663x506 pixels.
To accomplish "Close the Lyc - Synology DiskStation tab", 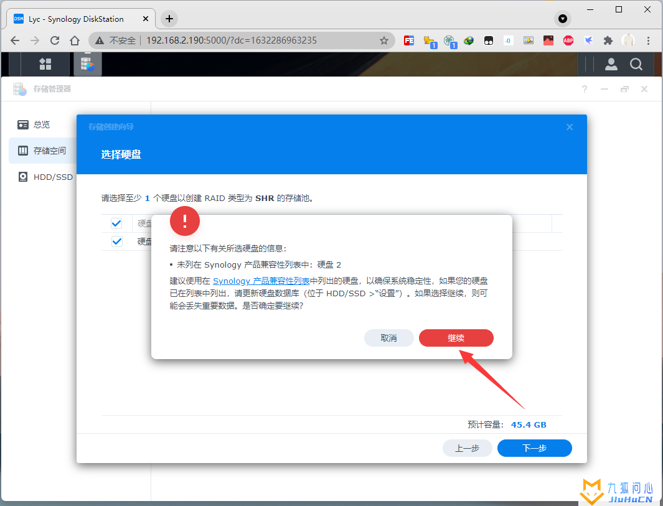I will 146,19.
